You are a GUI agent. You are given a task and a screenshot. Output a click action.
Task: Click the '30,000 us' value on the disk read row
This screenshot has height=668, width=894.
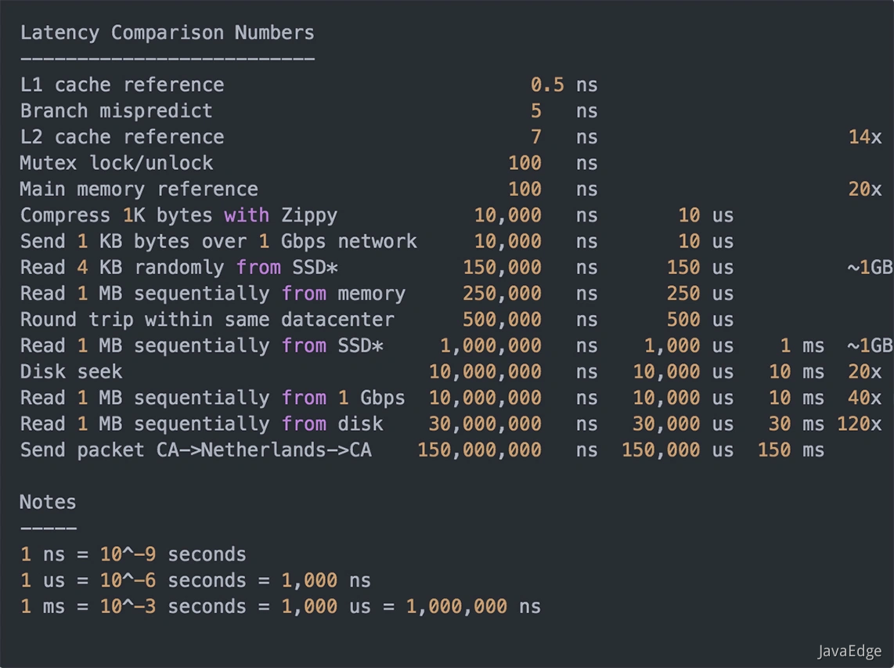click(x=683, y=424)
